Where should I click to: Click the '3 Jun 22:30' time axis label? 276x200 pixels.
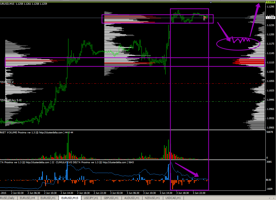[x=199, y=193]
